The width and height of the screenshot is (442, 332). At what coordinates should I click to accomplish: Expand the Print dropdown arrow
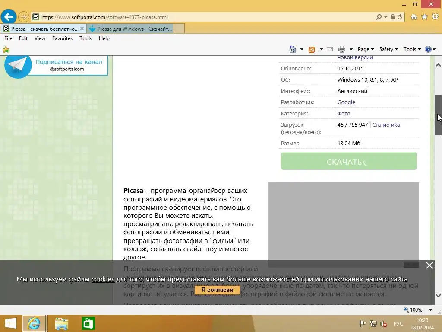tap(351, 49)
